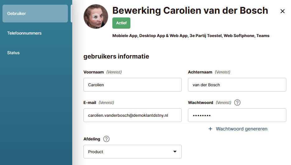Click the gebruikers informatie section heading

[x=116, y=56]
